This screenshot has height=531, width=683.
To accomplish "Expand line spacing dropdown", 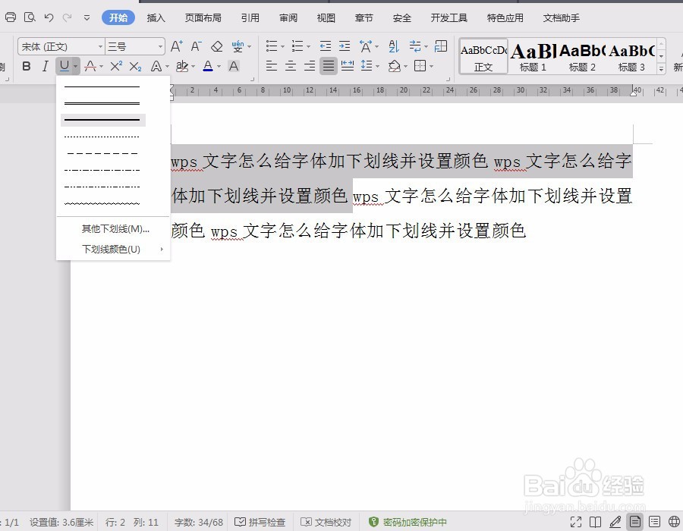I will [377, 67].
